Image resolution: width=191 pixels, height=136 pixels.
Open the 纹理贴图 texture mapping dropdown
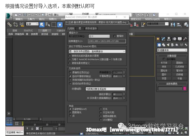tap(105, 89)
